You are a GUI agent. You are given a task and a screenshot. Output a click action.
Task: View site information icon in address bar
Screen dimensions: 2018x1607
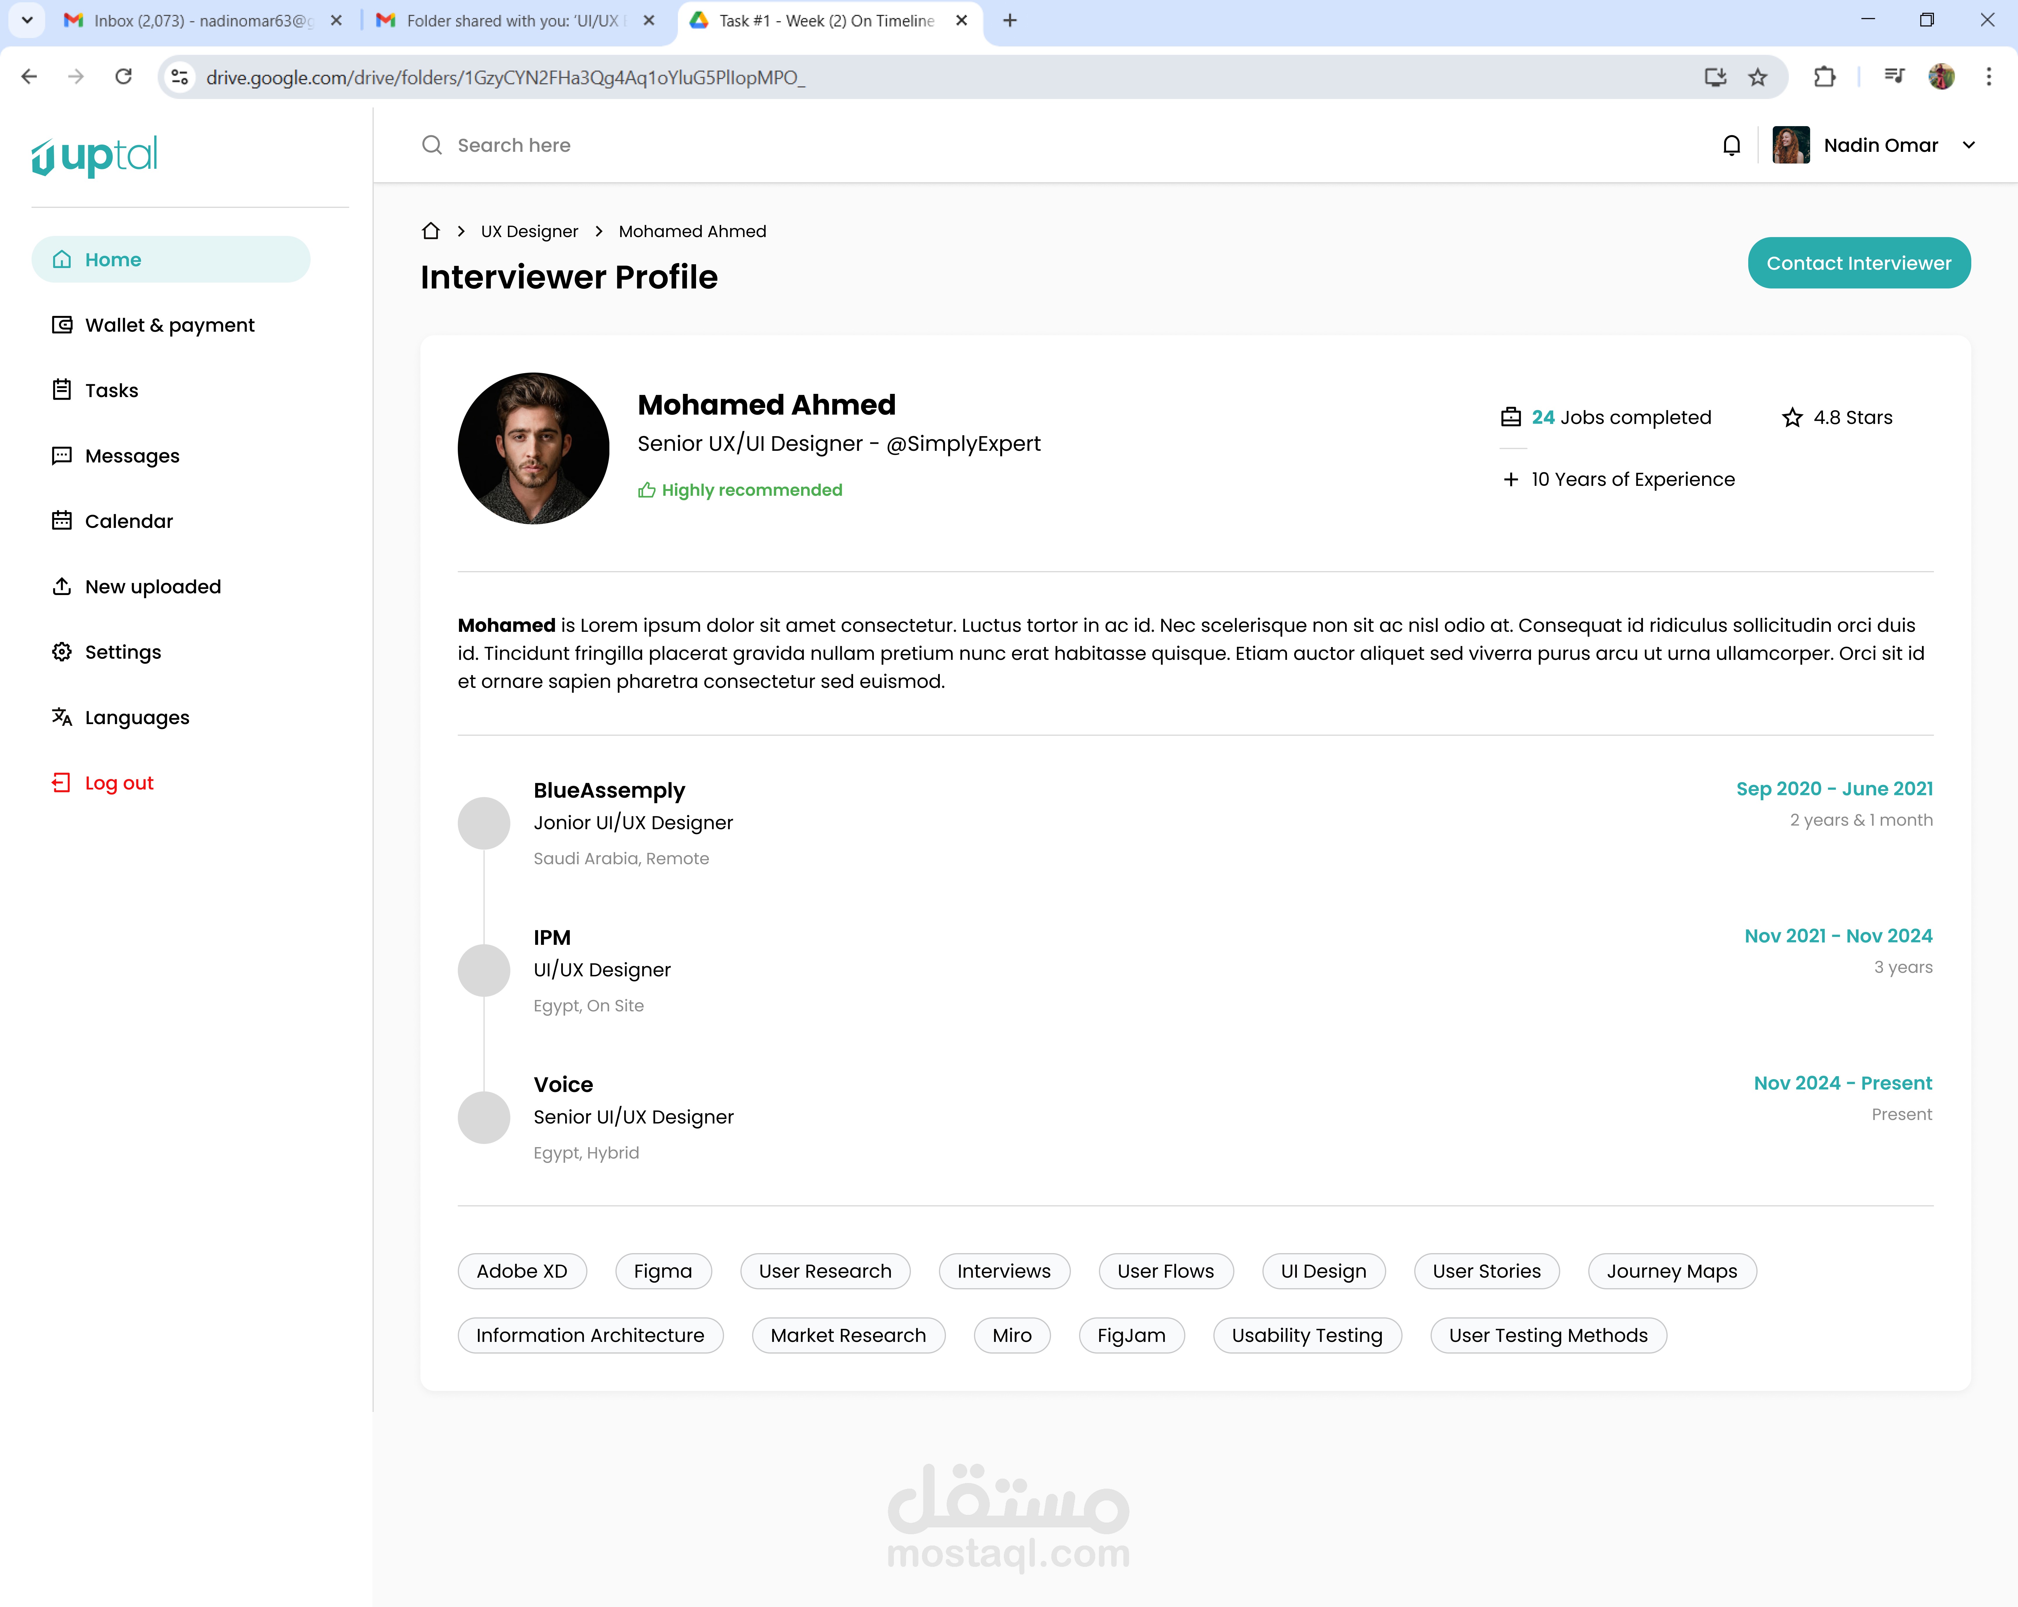pyautogui.click(x=180, y=77)
